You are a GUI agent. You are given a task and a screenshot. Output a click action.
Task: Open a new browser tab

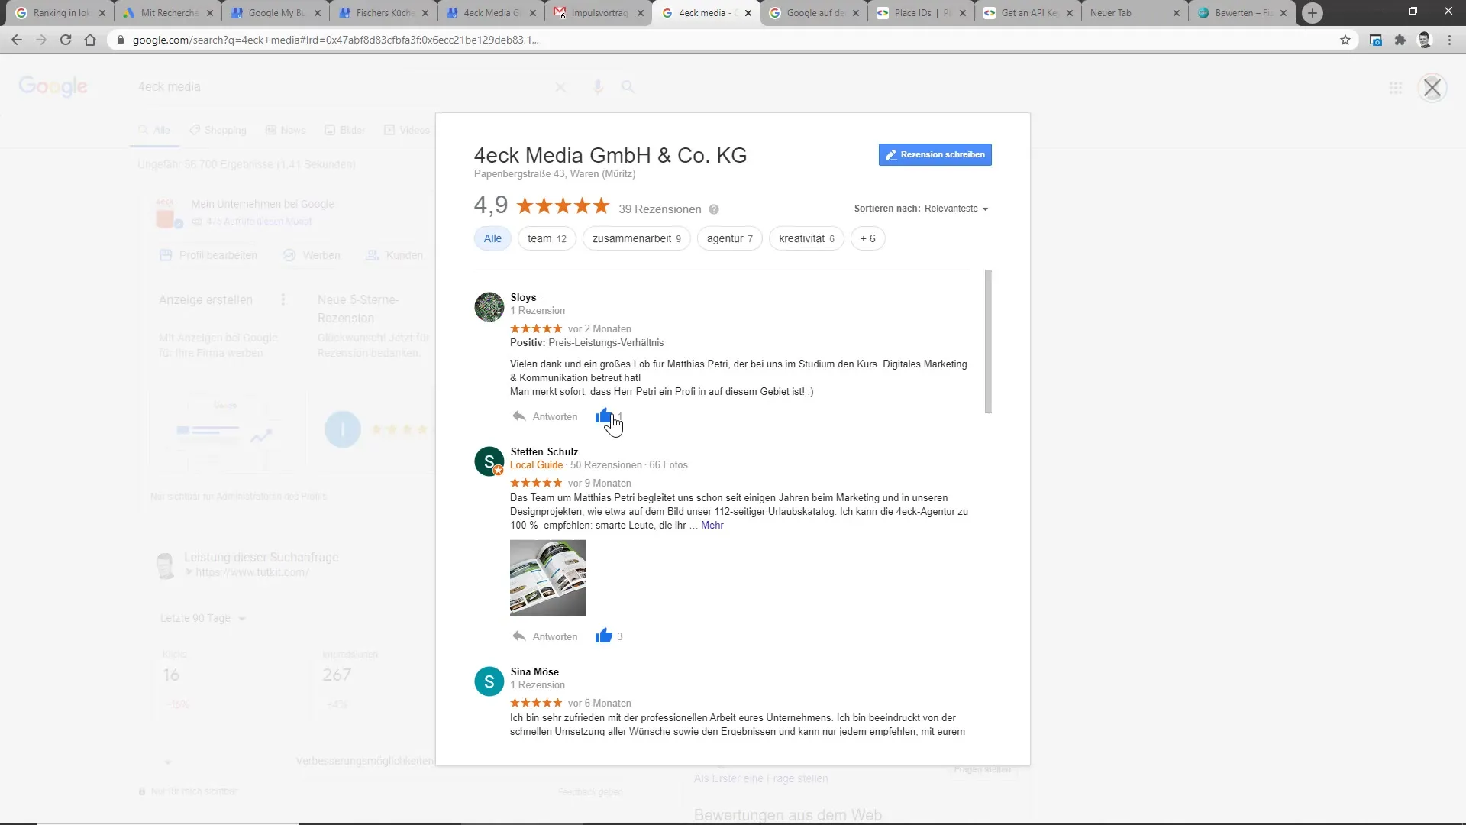1313,13
